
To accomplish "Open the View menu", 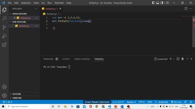I will coord(36,3).
